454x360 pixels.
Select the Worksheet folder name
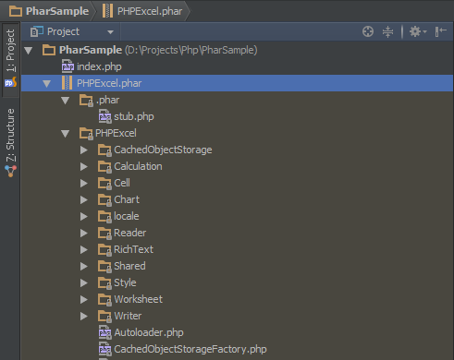138,299
